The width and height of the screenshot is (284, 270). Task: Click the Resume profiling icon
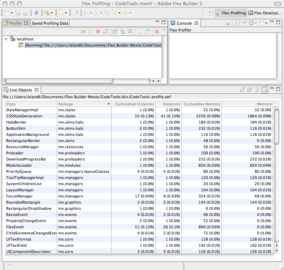point(83,31)
